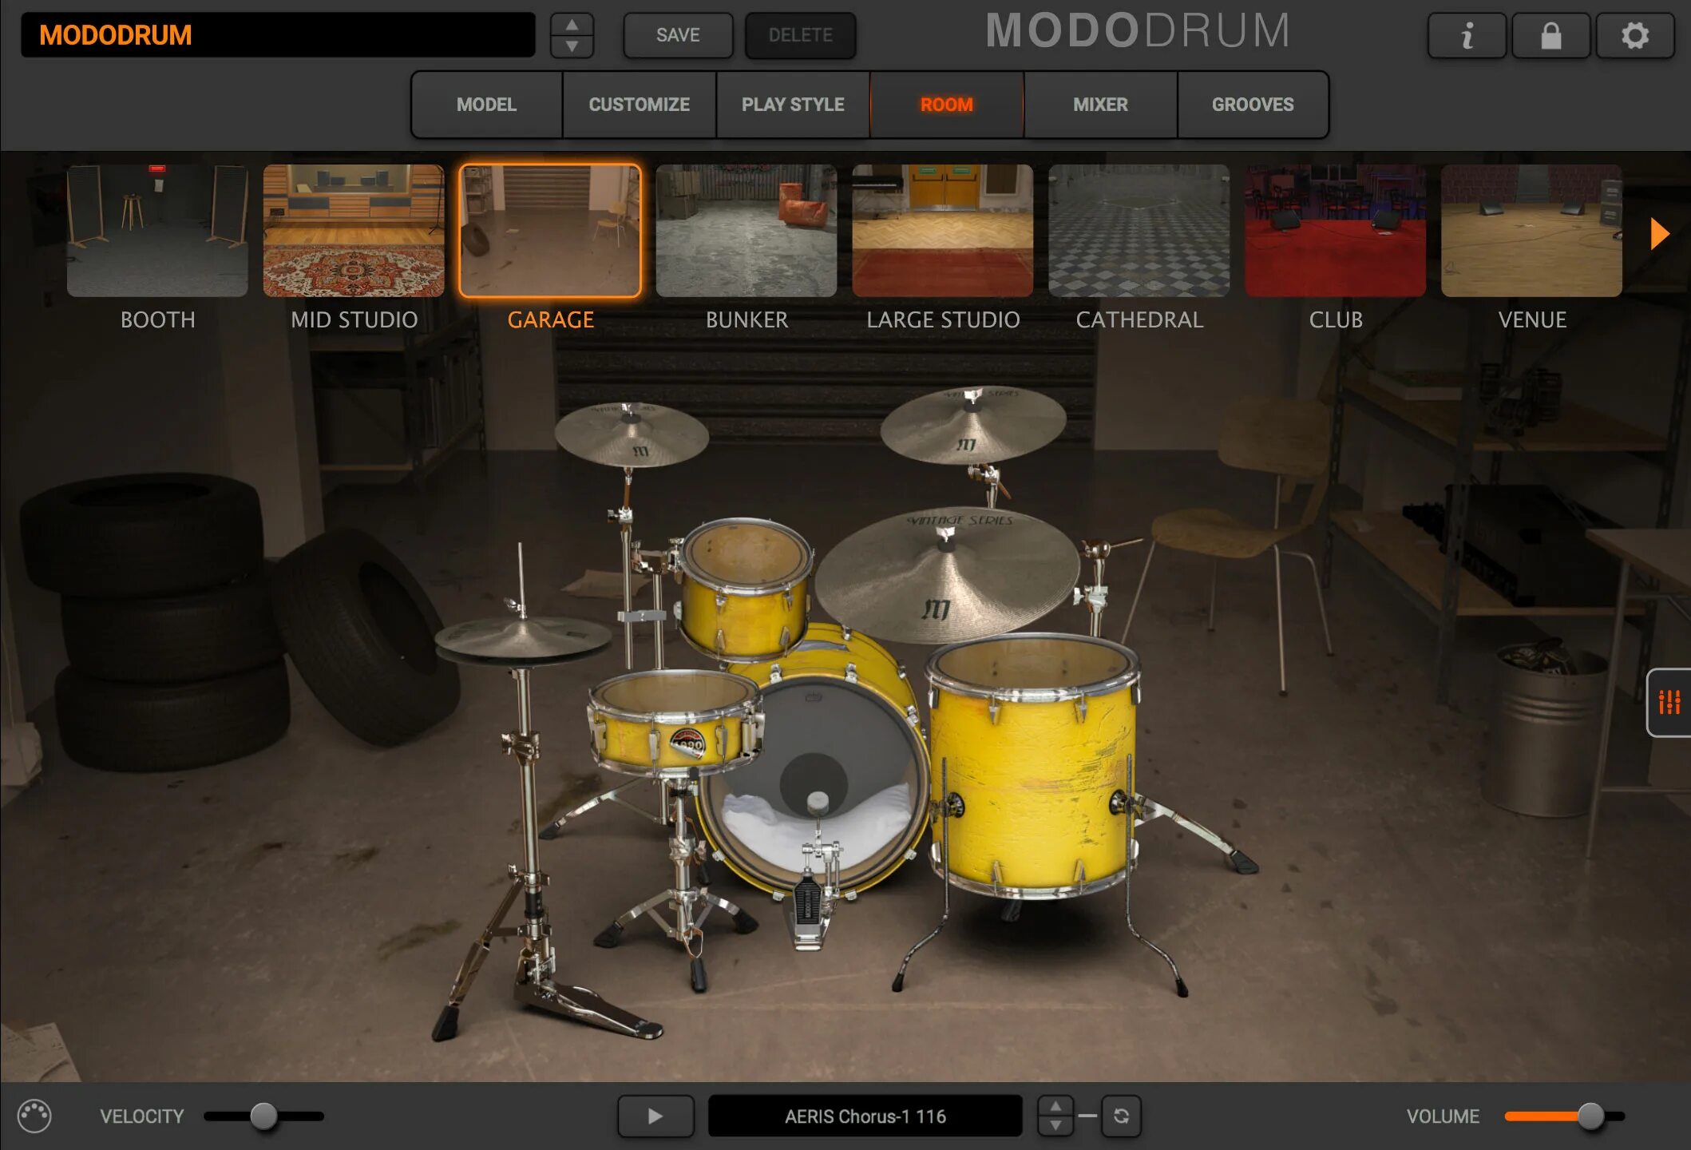Select the ROOM tab
This screenshot has height=1150, width=1691.
(x=946, y=105)
